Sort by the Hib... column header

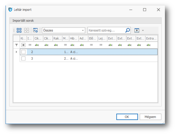click(74, 38)
